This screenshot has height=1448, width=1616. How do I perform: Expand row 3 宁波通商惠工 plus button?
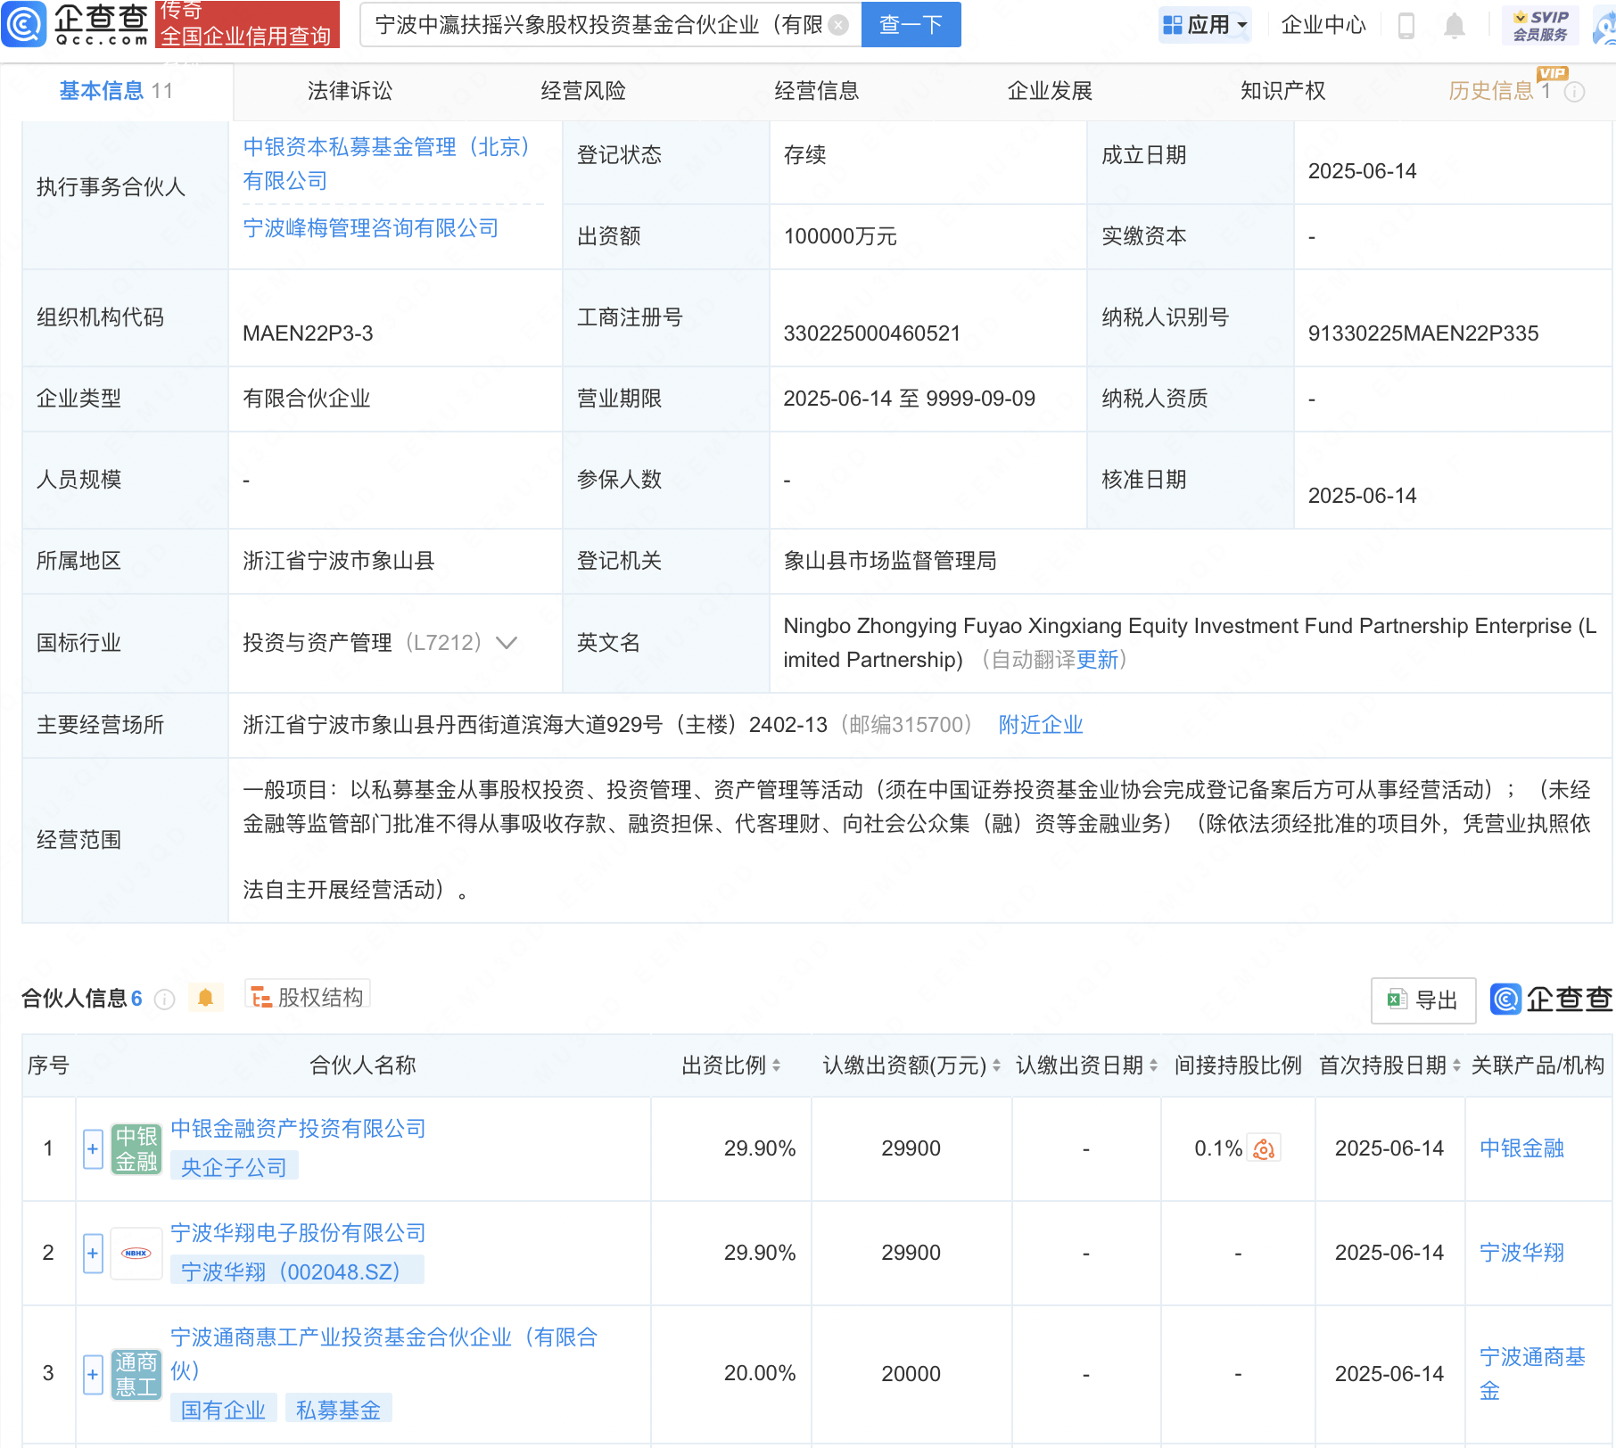[x=93, y=1374]
